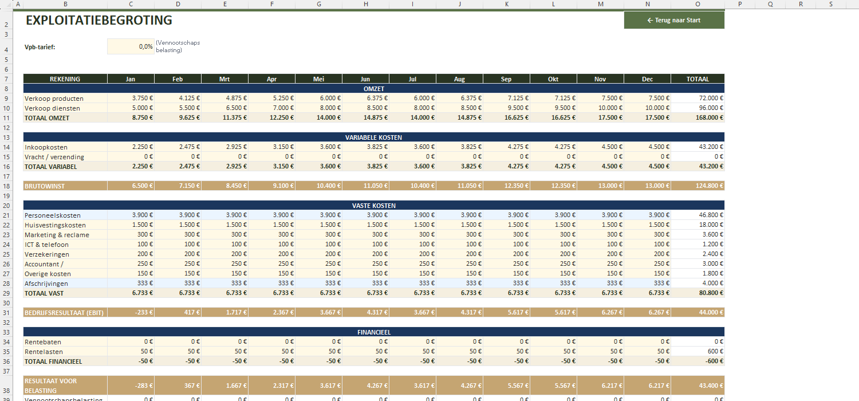
Task: Select the TOTAAL FINANCIEEL row label
Action: click(x=65, y=361)
